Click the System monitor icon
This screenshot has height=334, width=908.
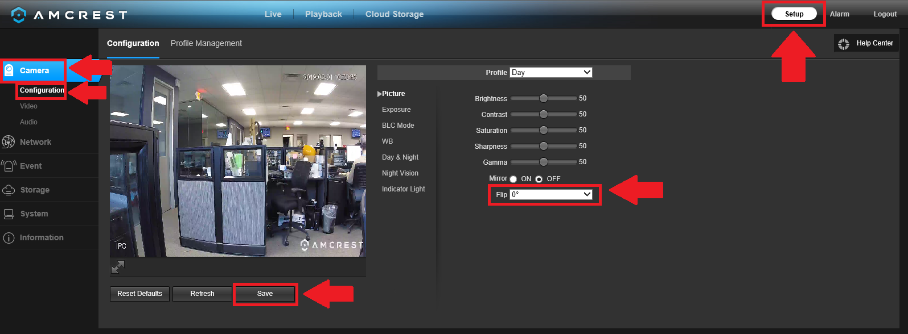pos(9,214)
